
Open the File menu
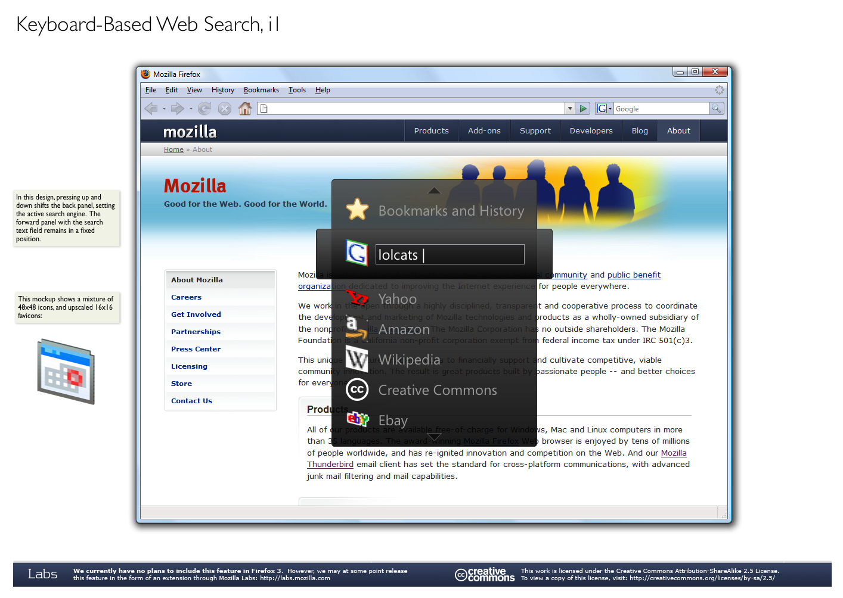click(151, 90)
